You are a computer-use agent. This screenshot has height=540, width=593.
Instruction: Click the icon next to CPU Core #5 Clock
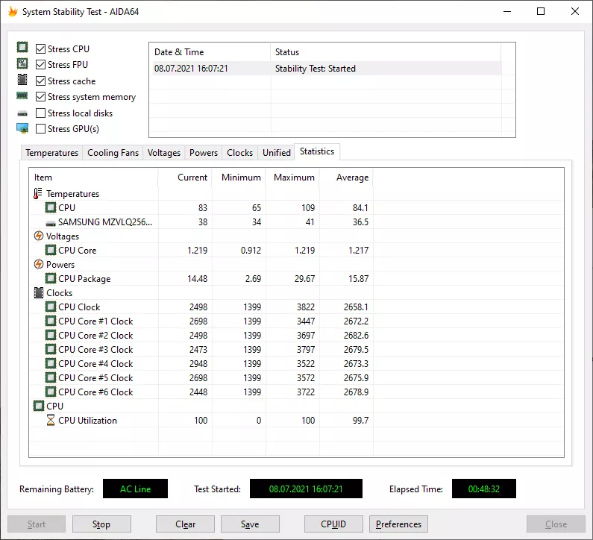[51, 377]
